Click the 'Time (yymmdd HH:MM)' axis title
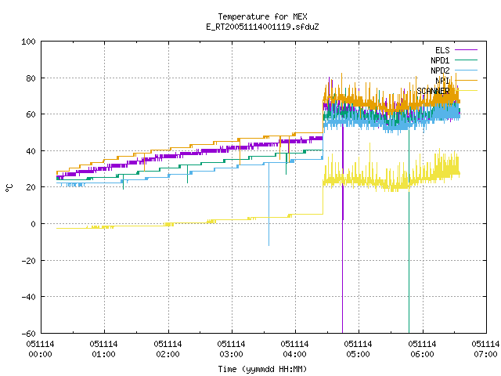The height and width of the screenshot is (376, 501). point(262,369)
